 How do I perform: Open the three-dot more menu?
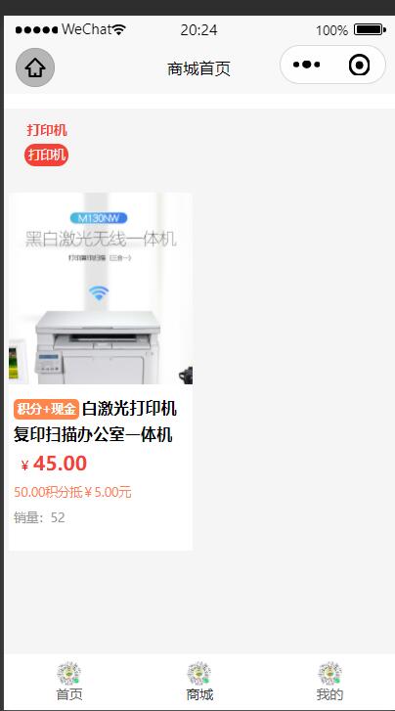[307, 65]
